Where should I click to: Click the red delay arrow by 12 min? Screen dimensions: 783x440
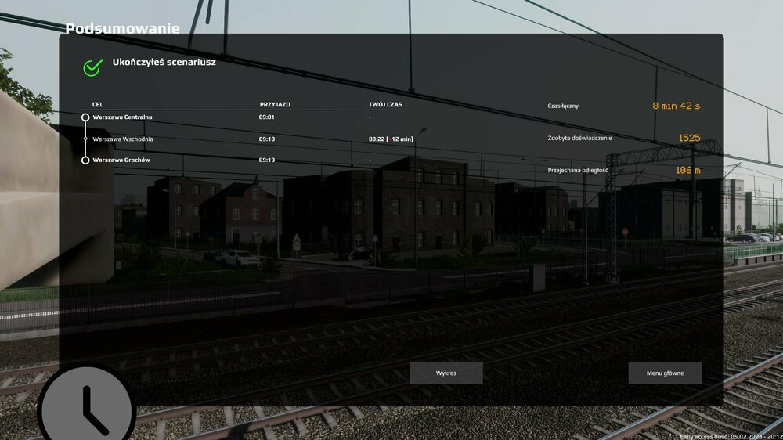[389, 139]
